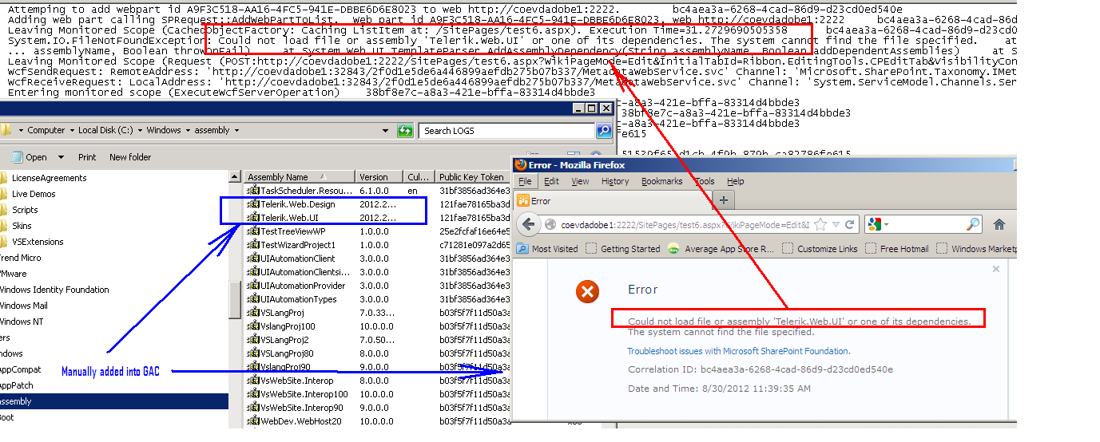This screenshot has width=1100, height=442.
Task: Close the SharePoint error dialog
Action: [995, 269]
